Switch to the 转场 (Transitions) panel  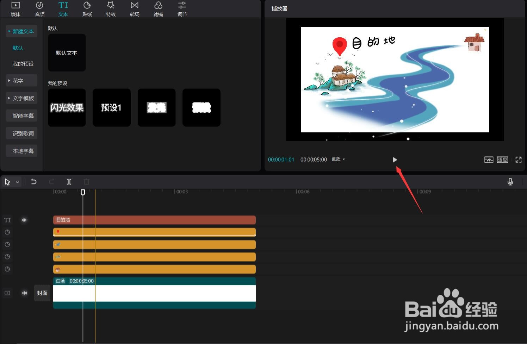134,9
